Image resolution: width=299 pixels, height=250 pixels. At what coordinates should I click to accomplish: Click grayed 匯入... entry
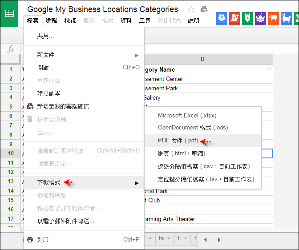(x=84, y=132)
